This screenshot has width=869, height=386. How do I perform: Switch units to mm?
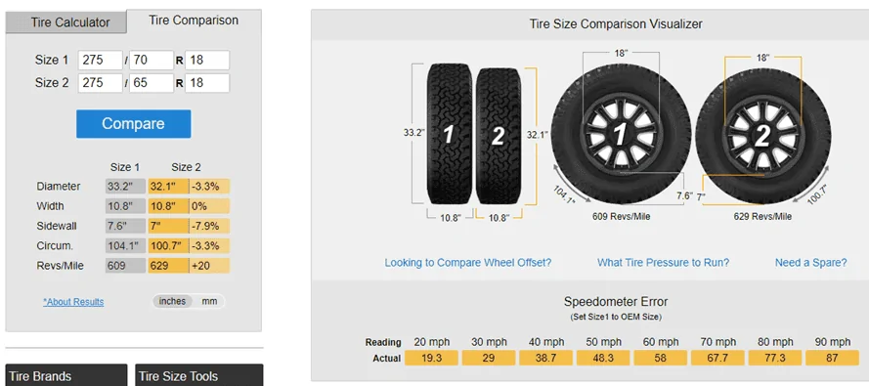(209, 301)
